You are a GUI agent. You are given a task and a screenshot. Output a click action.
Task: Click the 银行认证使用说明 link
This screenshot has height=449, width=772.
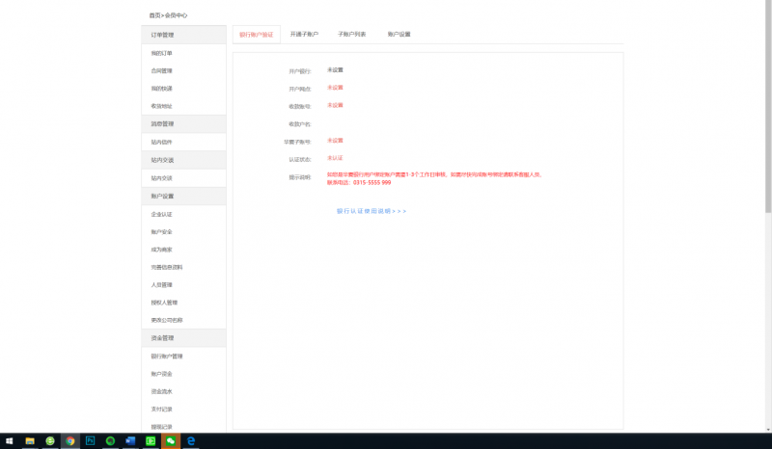tap(372, 211)
